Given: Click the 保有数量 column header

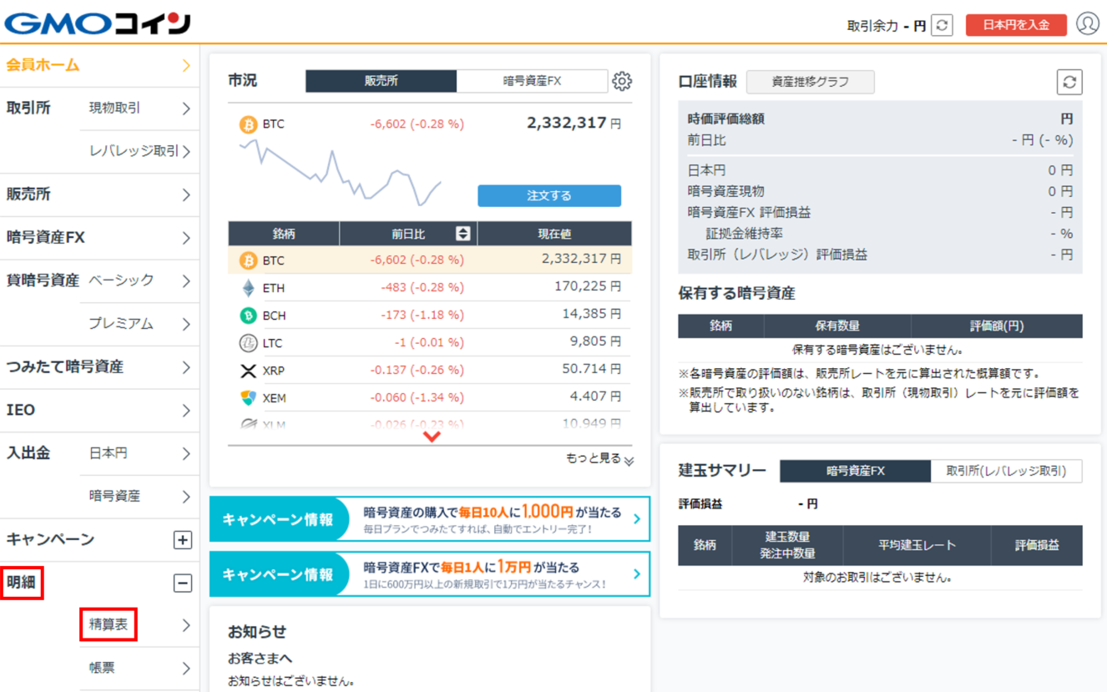Looking at the screenshot, I should click(x=837, y=326).
